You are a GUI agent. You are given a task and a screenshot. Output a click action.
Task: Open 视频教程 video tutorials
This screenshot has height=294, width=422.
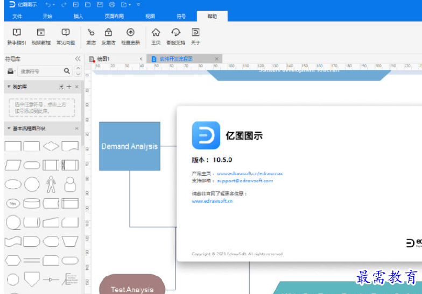(41, 37)
